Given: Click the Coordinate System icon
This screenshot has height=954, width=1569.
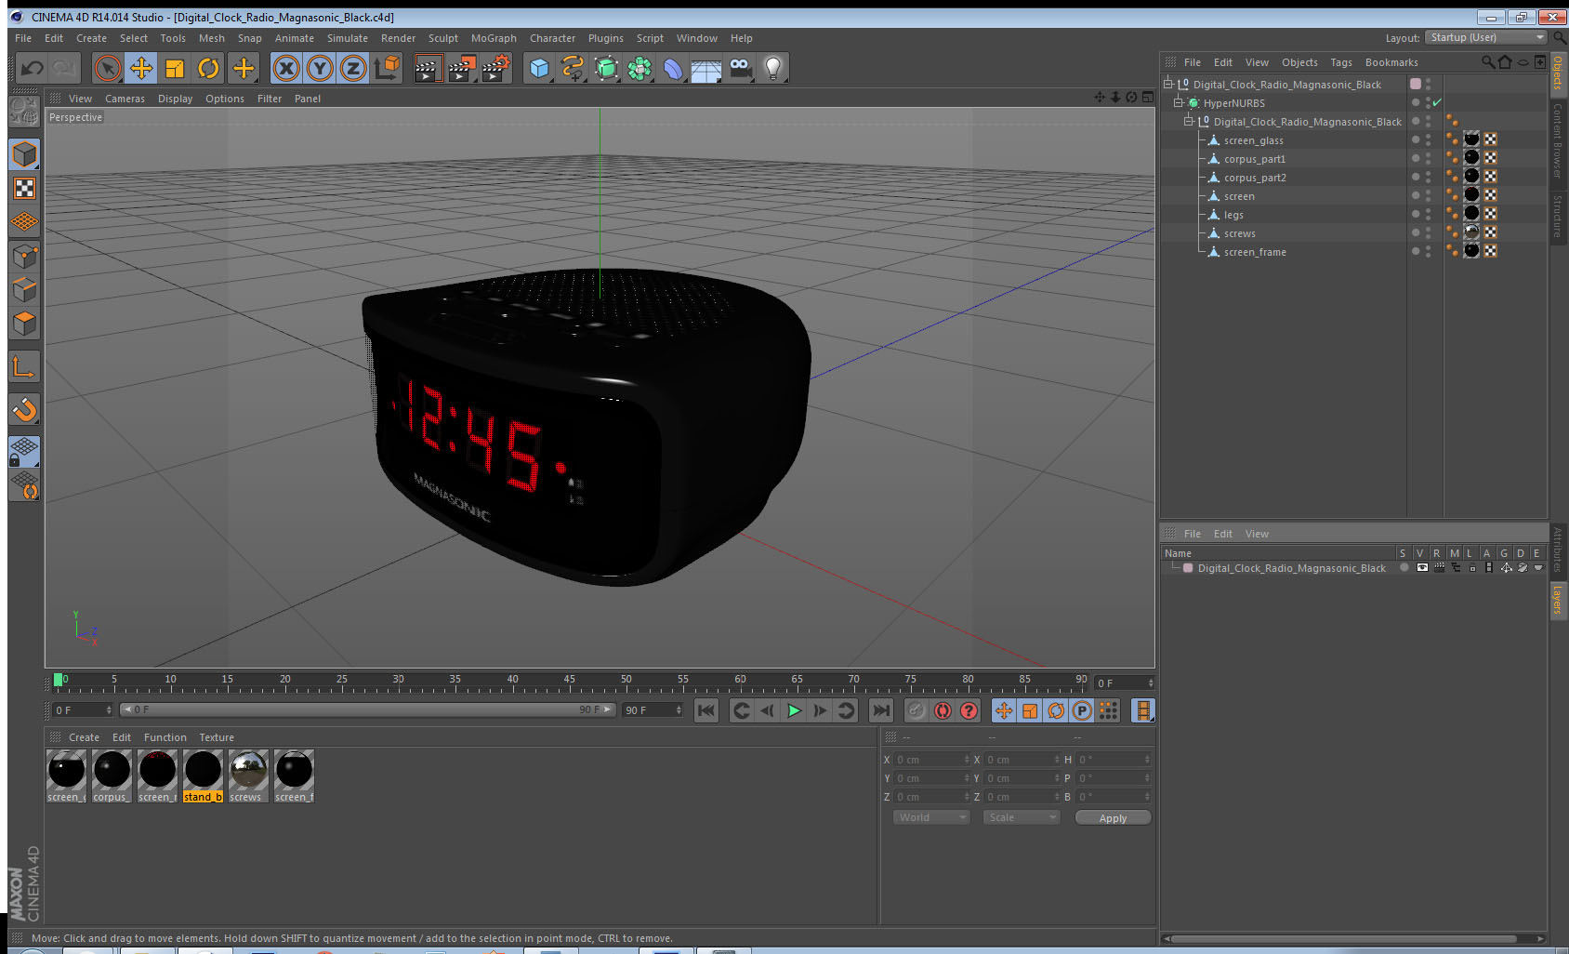Looking at the screenshot, I should click(387, 68).
